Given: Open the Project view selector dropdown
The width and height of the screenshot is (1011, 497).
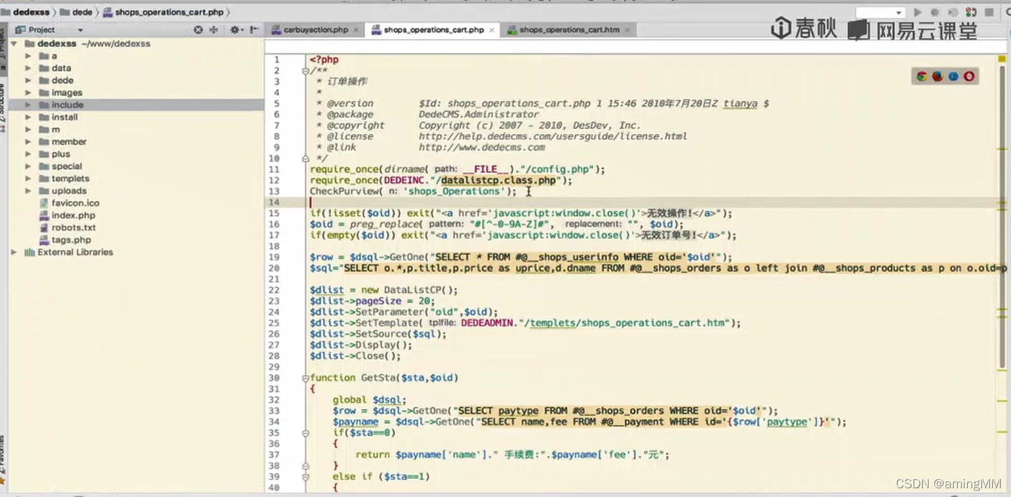Looking at the screenshot, I should point(80,30).
